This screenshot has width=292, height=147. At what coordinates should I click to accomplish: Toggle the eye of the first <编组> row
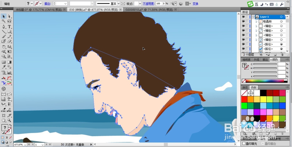click(x=244, y=26)
